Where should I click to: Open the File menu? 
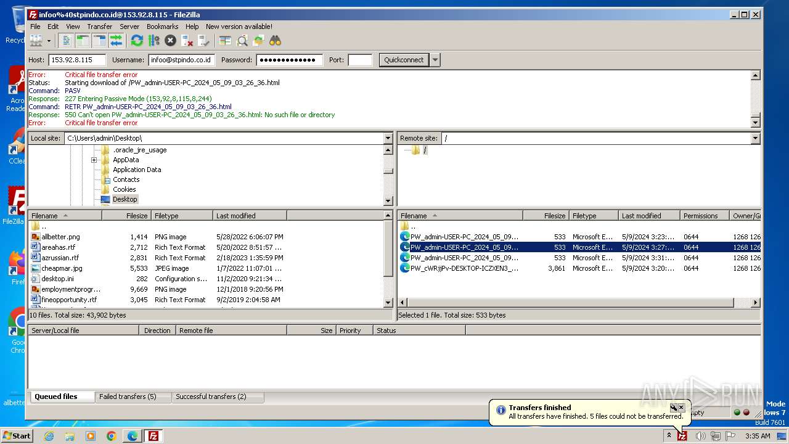[x=35, y=27]
